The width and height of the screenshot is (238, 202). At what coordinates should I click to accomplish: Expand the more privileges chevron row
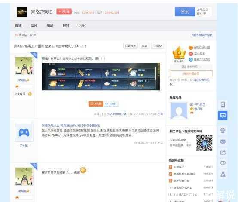click(191, 67)
